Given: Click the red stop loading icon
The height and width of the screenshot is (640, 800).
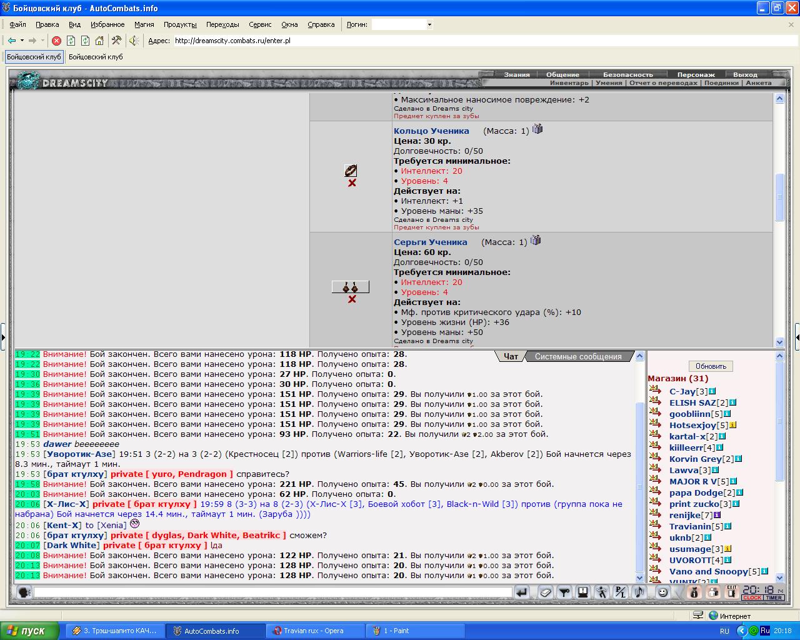Looking at the screenshot, I should [56, 41].
